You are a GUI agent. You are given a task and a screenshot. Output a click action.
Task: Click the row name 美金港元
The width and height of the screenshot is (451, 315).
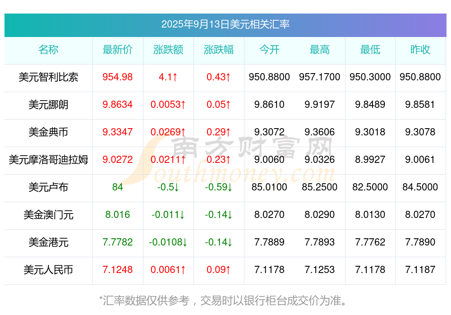click(48, 242)
